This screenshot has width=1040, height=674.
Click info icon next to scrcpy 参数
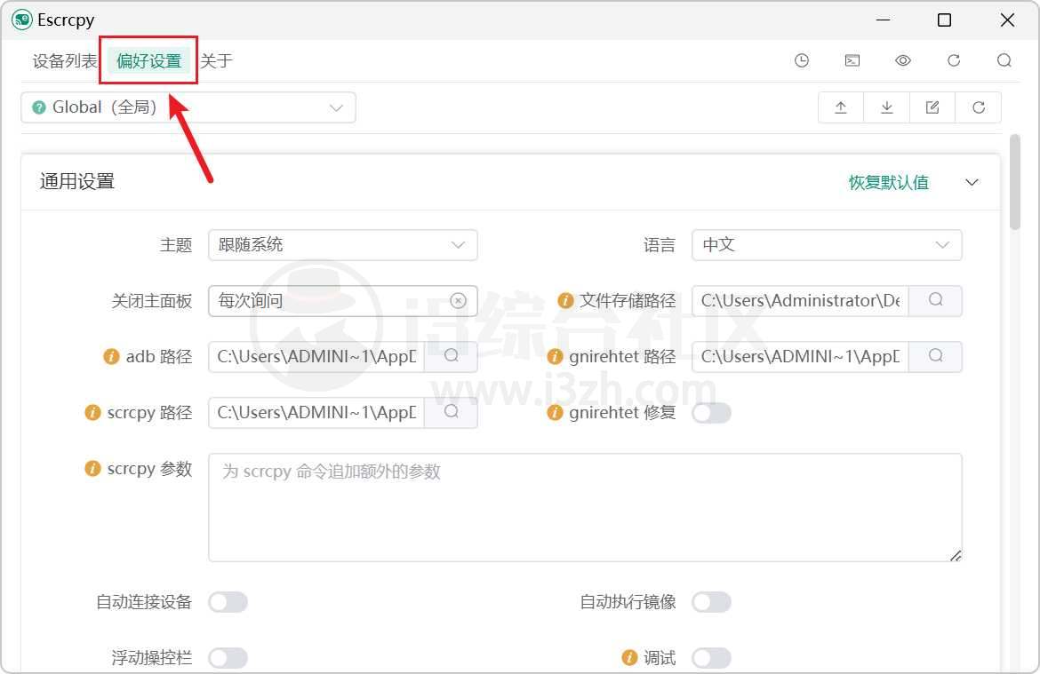pyautogui.click(x=92, y=469)
